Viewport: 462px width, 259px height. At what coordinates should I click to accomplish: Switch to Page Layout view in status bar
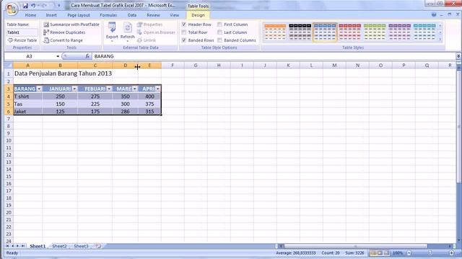pyautogui.click(x=380, y=253)
